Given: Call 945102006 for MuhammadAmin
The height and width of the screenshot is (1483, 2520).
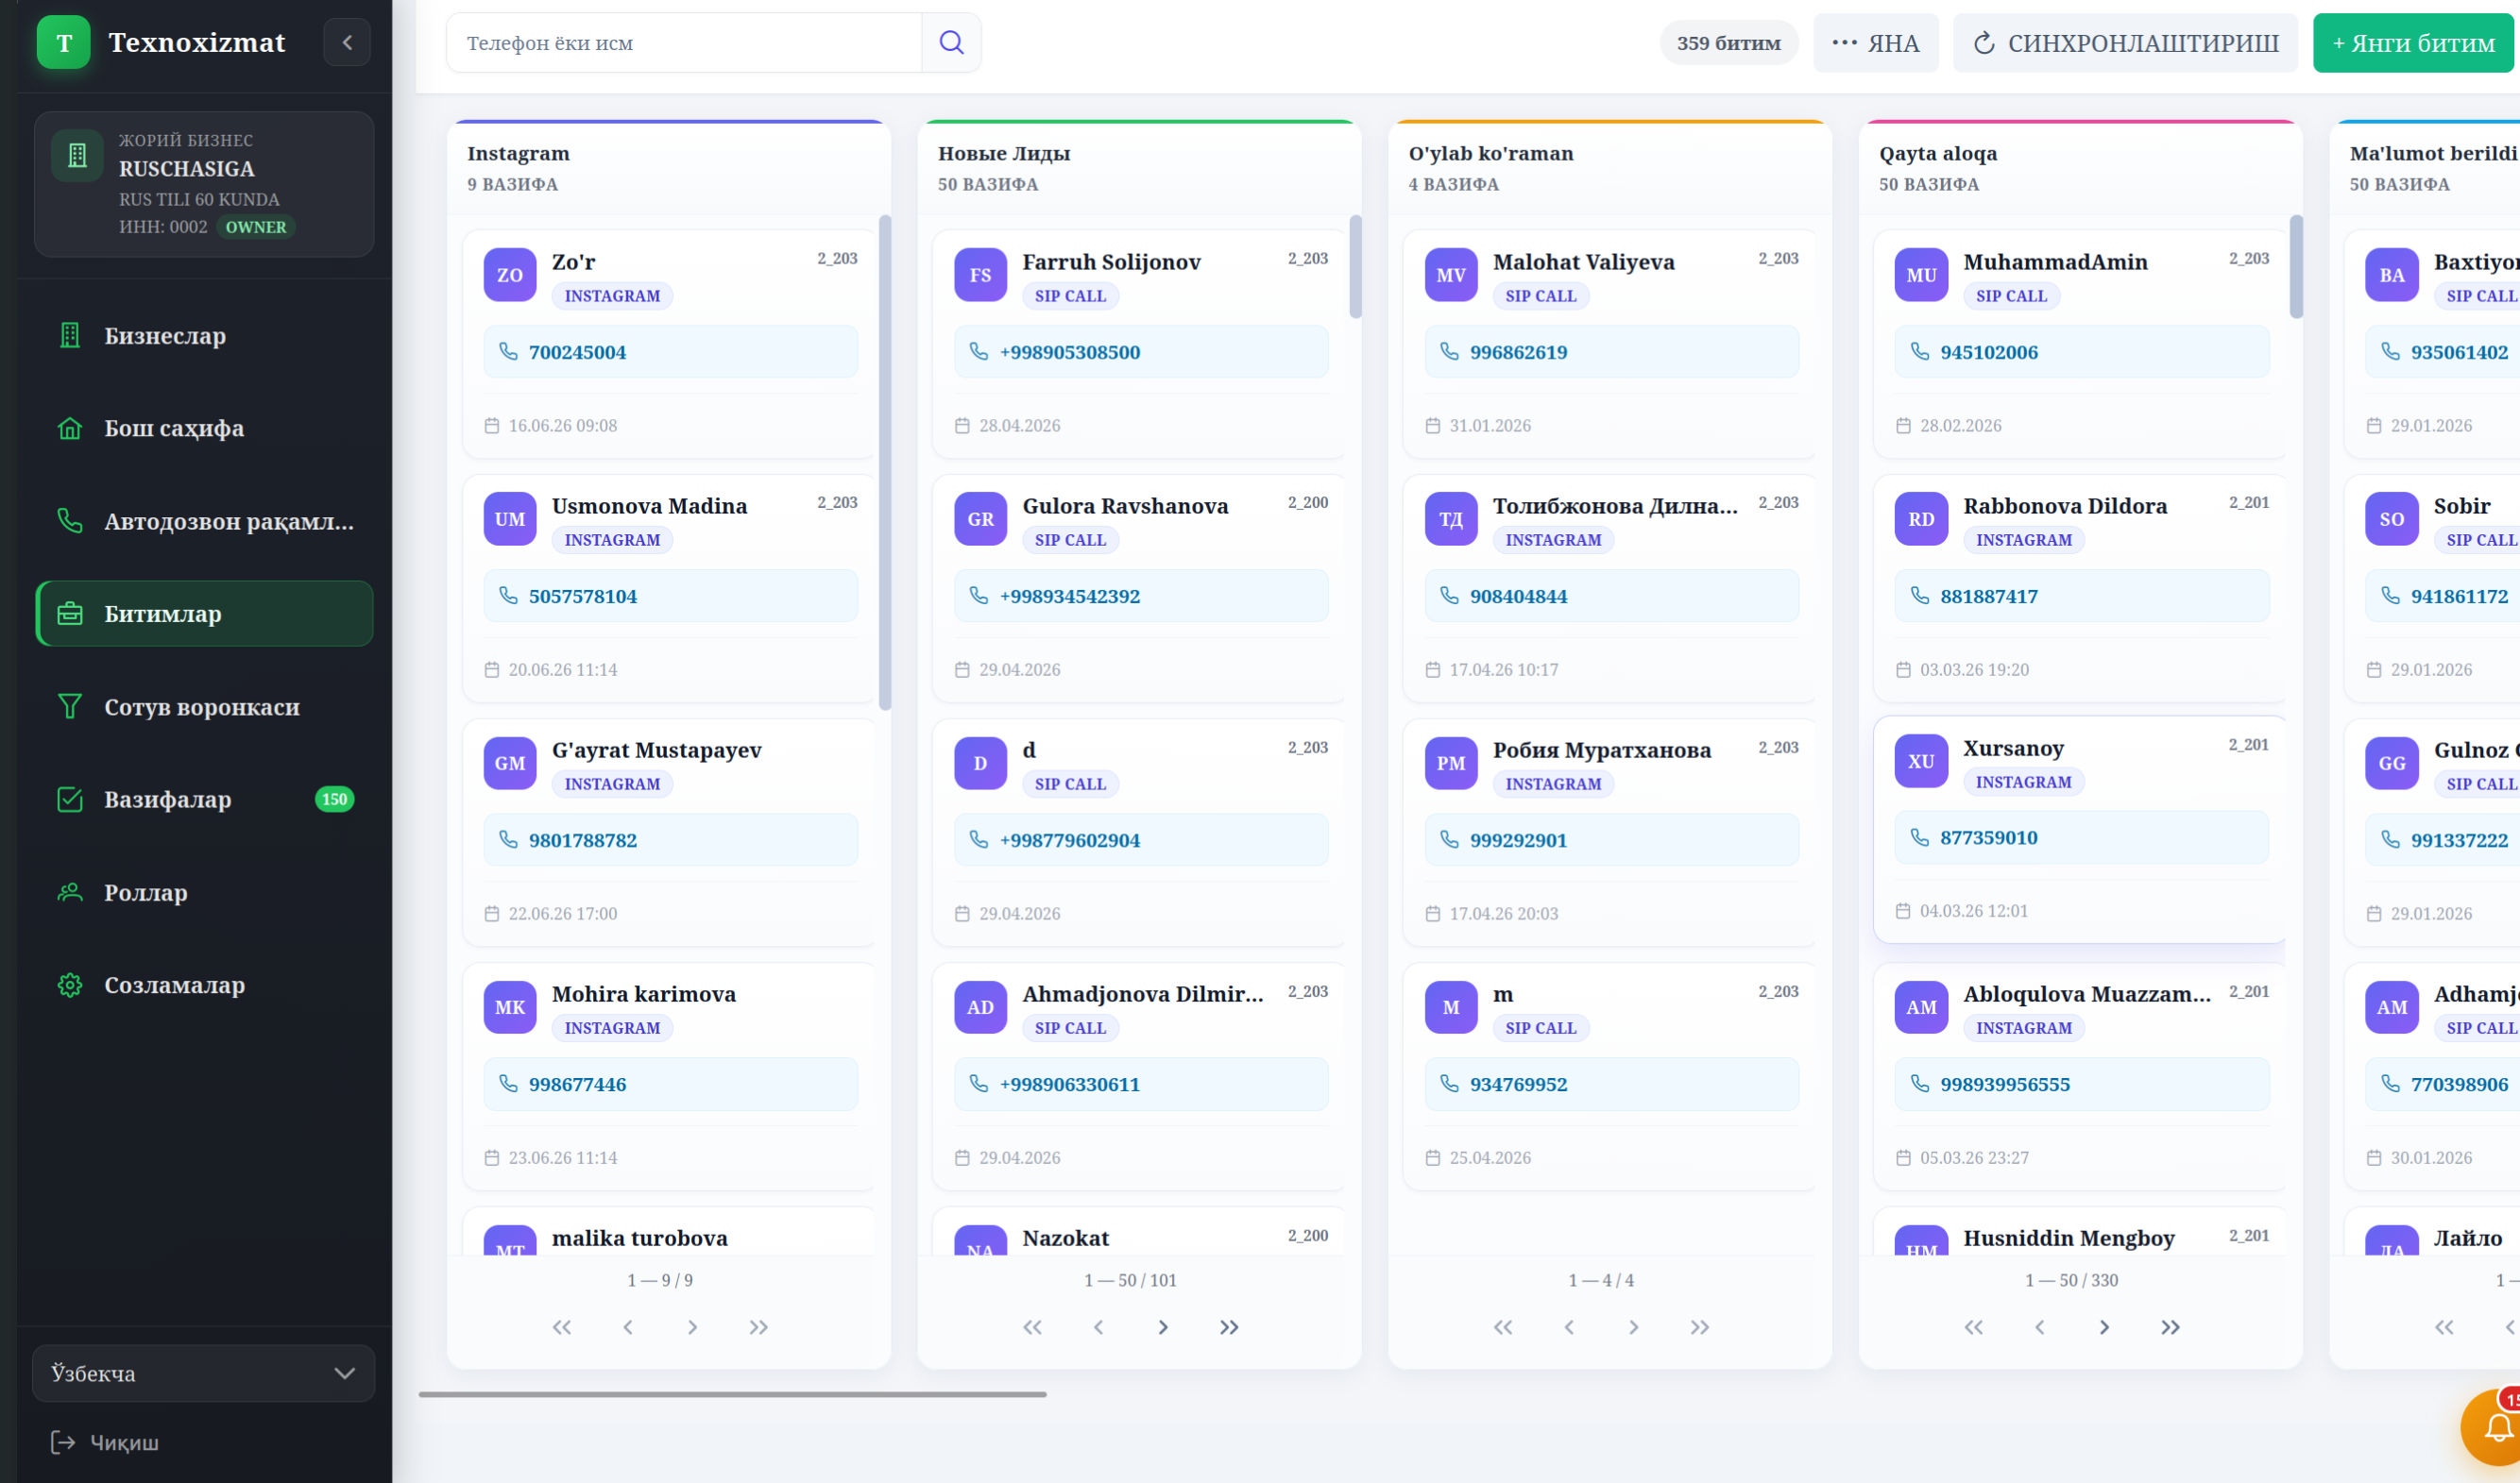Looking at the screenshot, I should click(x=2082, y=352).
